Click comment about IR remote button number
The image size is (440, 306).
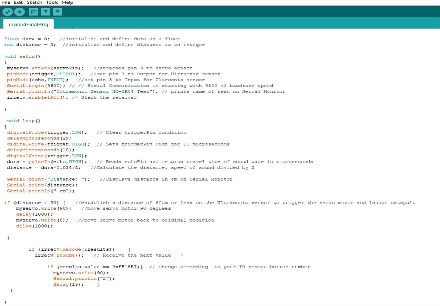230,267
